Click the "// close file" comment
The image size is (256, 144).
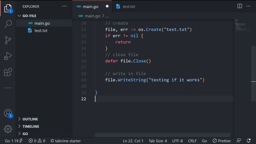click(x=122, y=55)
